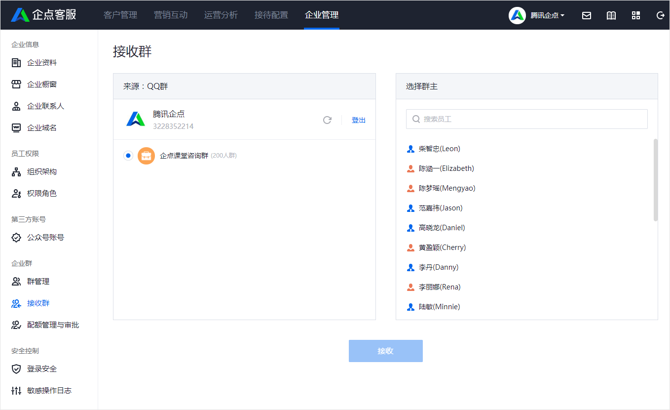
Task: Click inside the 搜索员工 search field
Action: 526,119
